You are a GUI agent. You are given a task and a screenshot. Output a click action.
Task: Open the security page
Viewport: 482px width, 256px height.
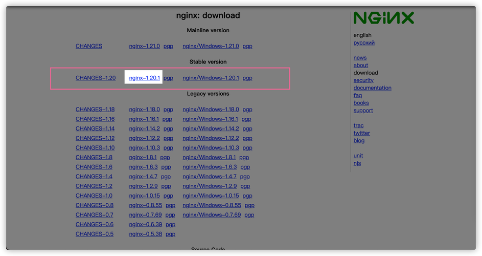click(363, 80)
